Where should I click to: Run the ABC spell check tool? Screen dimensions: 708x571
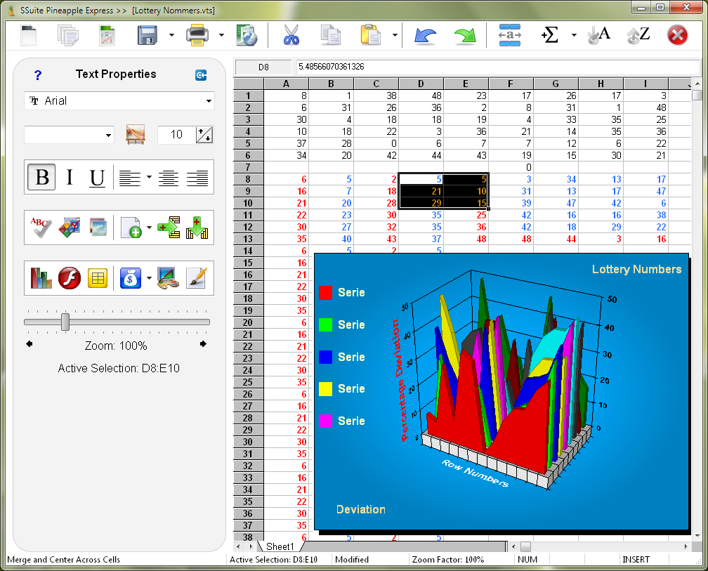tap(41, 228)
